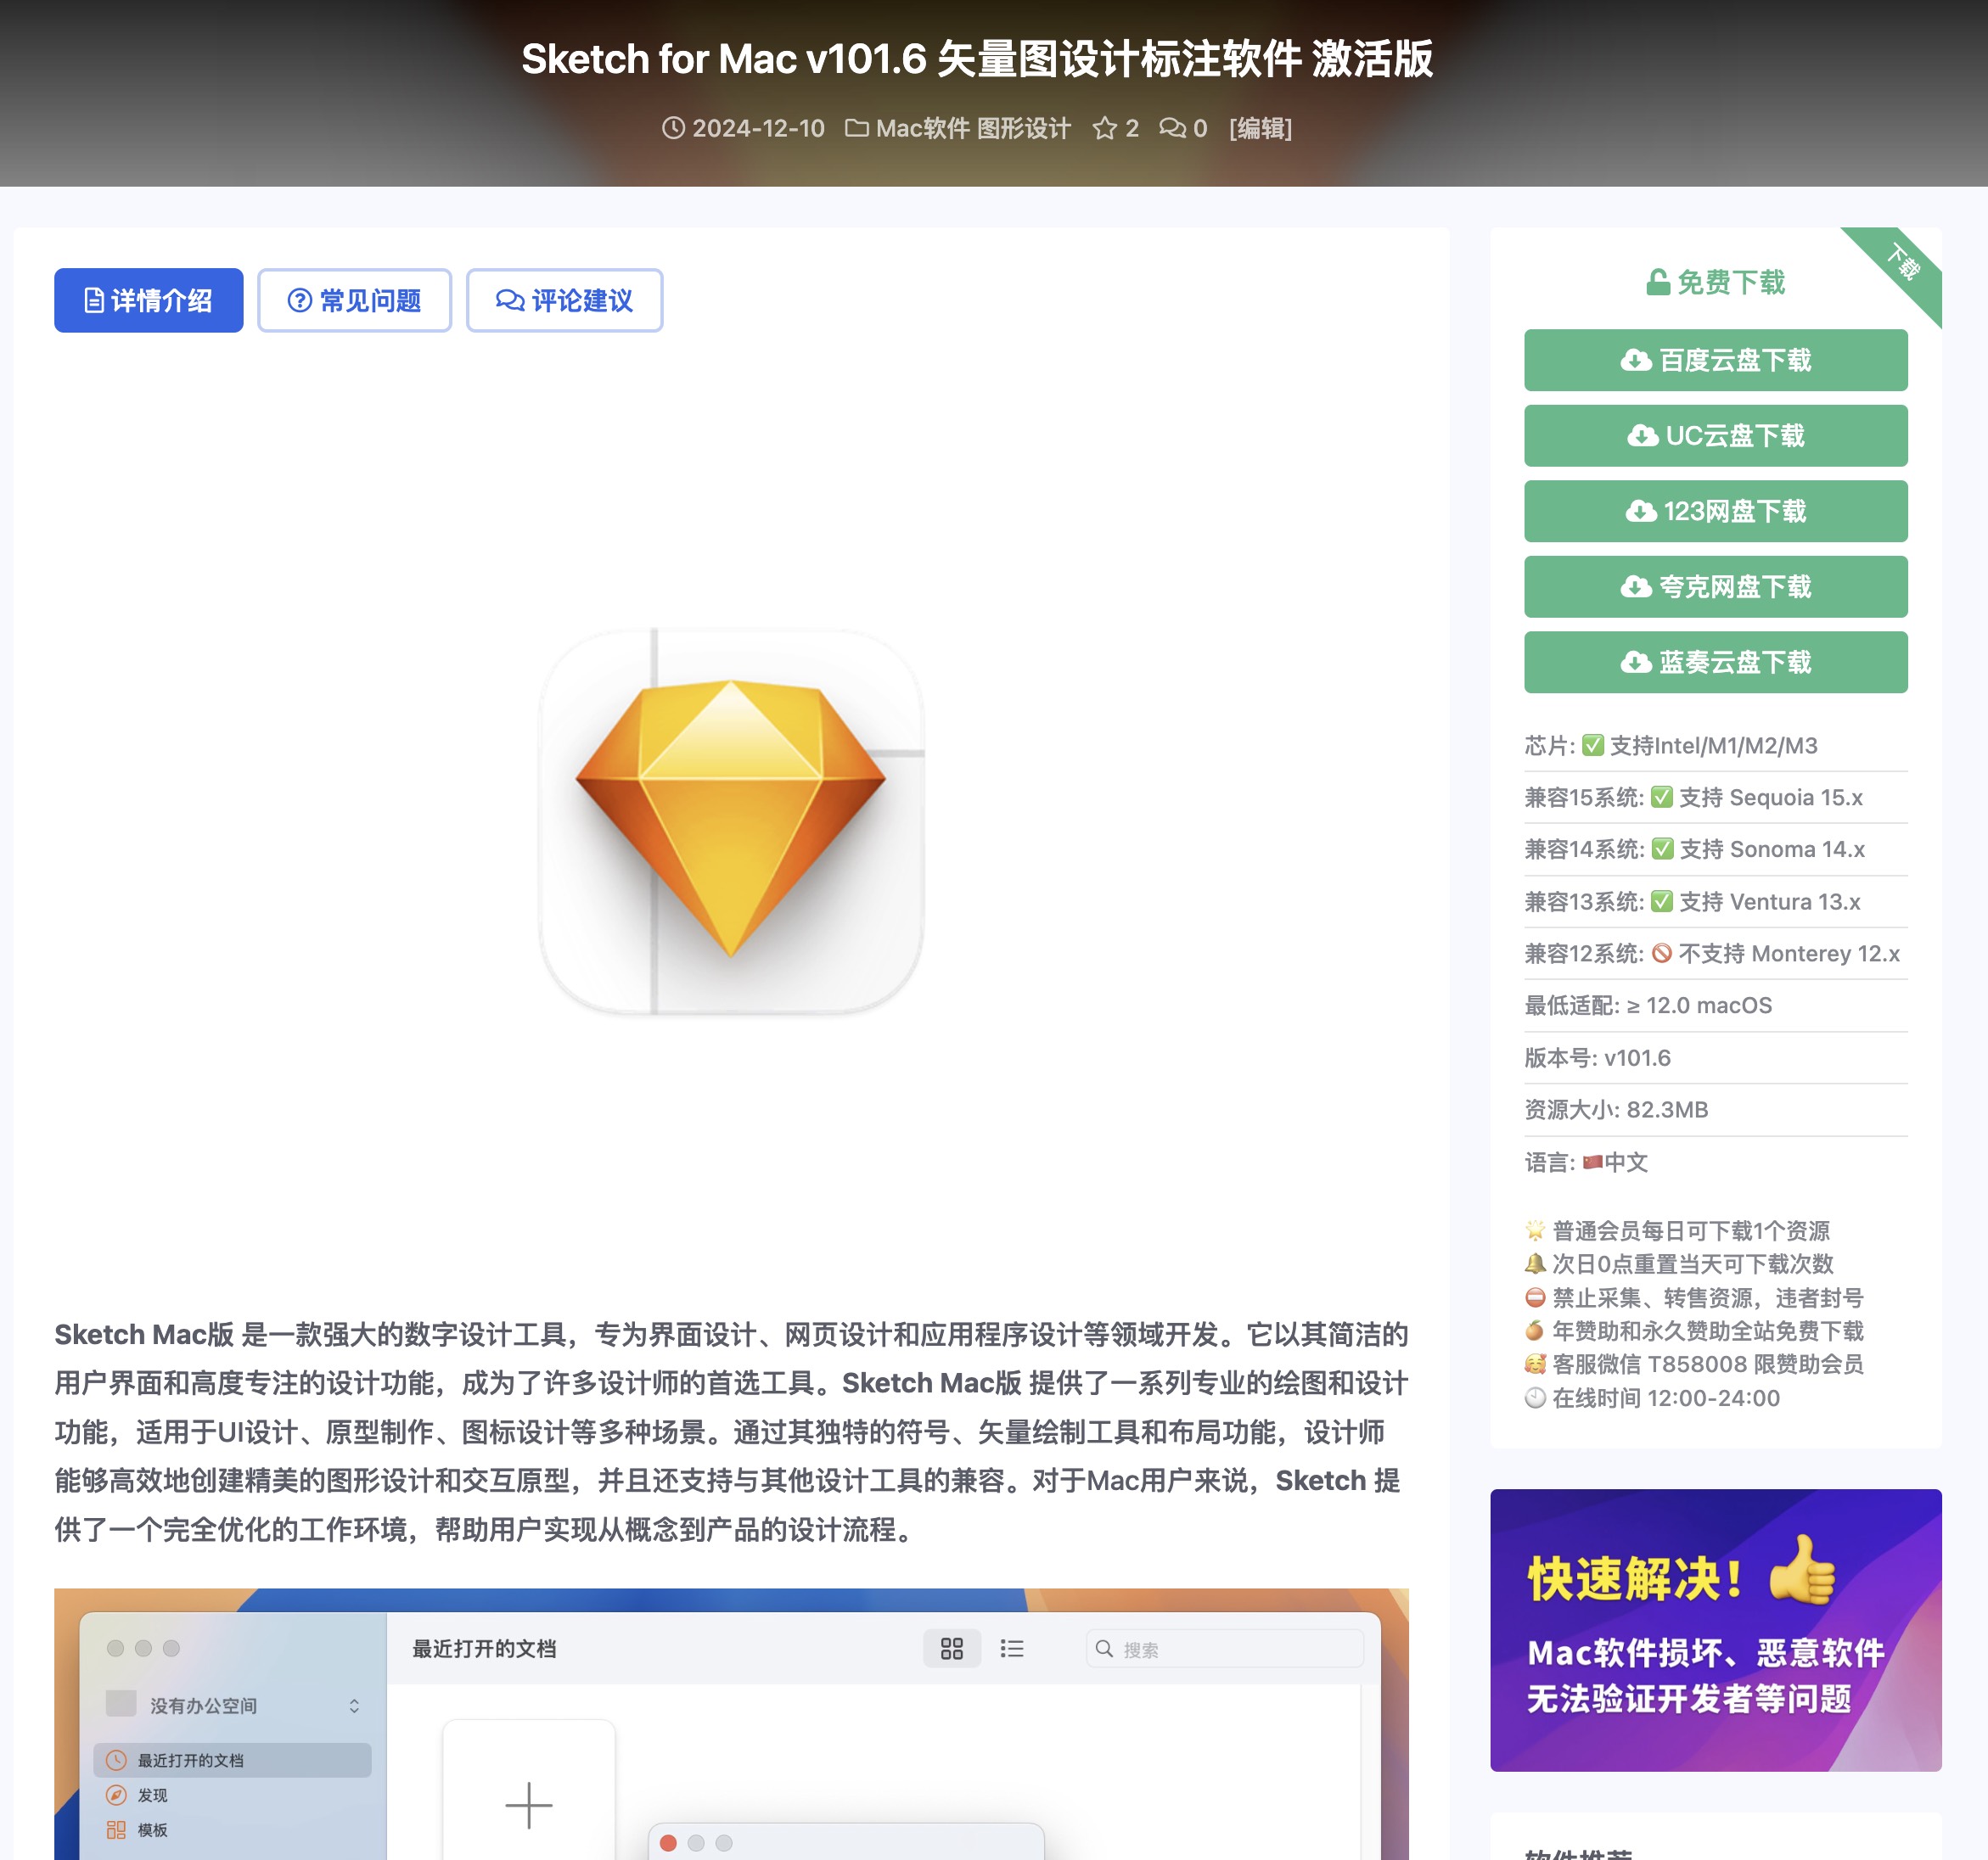The height and width of the screenshot is (1860, 1988).
Task: Click the chat icon in 评论建议 tab
Action: click(510, 301)
